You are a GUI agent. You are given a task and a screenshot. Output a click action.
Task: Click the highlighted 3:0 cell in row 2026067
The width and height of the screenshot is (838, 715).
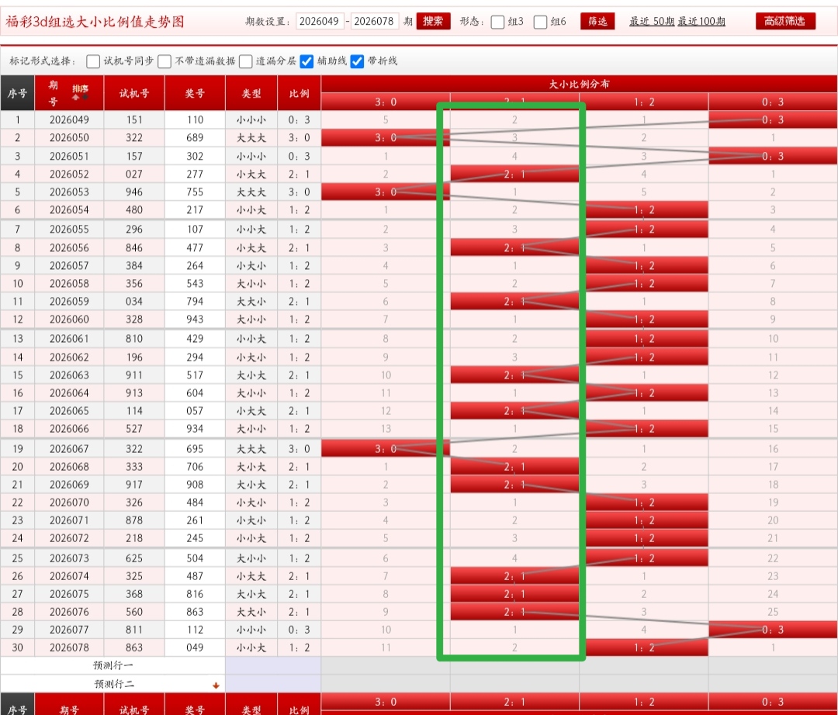pos(385,448)
